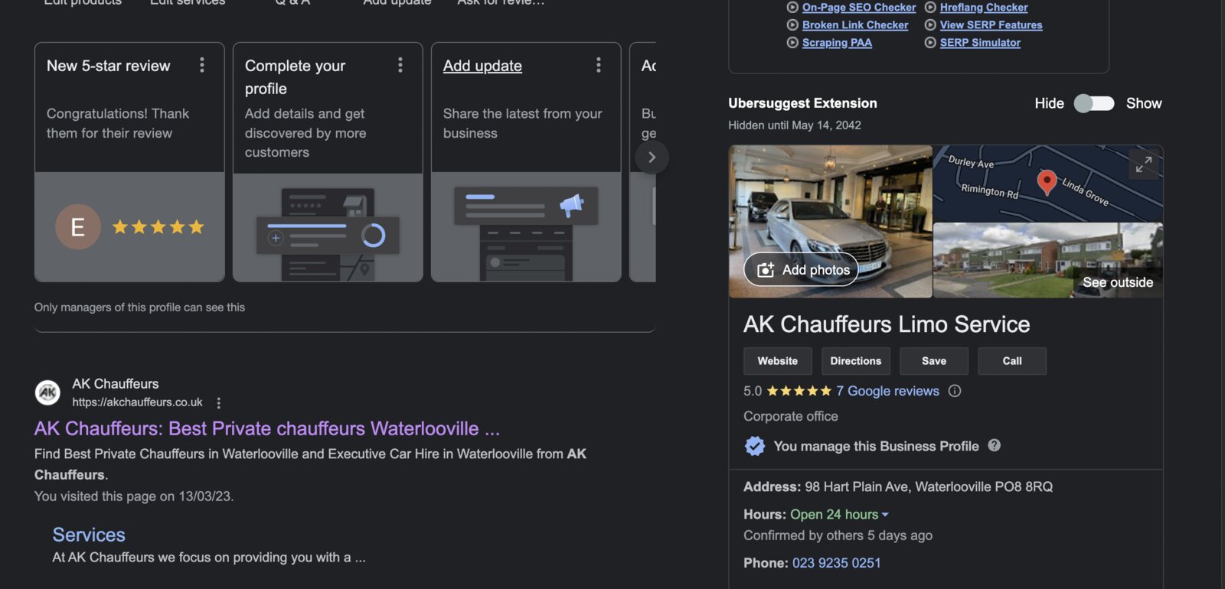Click Confirmed by others 5 days ago text

pyautogui.click(x=838, y=535)
